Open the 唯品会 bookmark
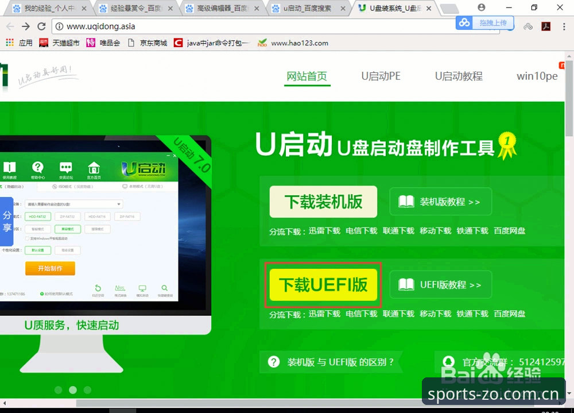Screen dimensions: 574x413 point(103,43)
